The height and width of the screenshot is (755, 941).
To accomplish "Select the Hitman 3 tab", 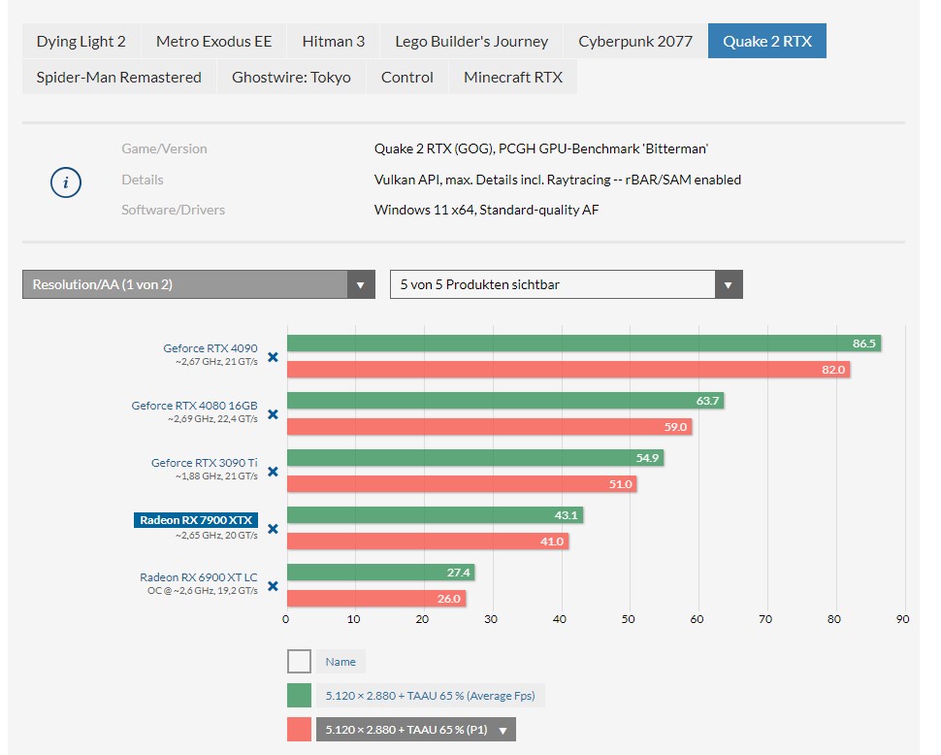I will tap(333, 41).
